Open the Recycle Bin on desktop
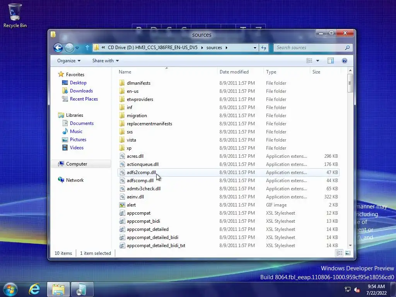This screenshot has width=396, height=297. [x=15, y=15]
